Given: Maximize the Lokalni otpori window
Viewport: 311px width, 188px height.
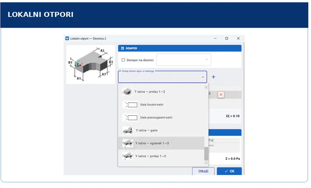Looking at the screenshot, I should [x=227, y=38].
